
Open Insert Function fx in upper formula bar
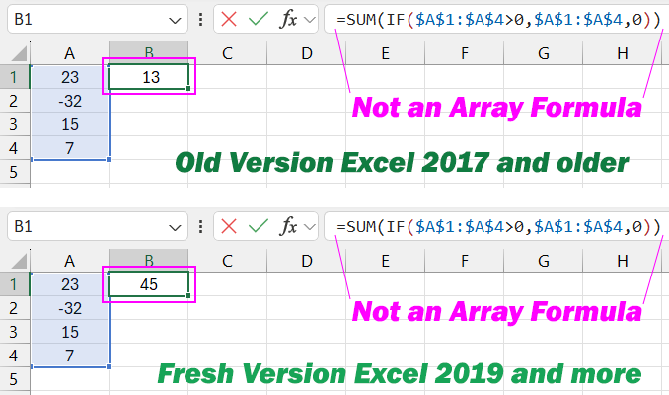(x=289, y=19)
